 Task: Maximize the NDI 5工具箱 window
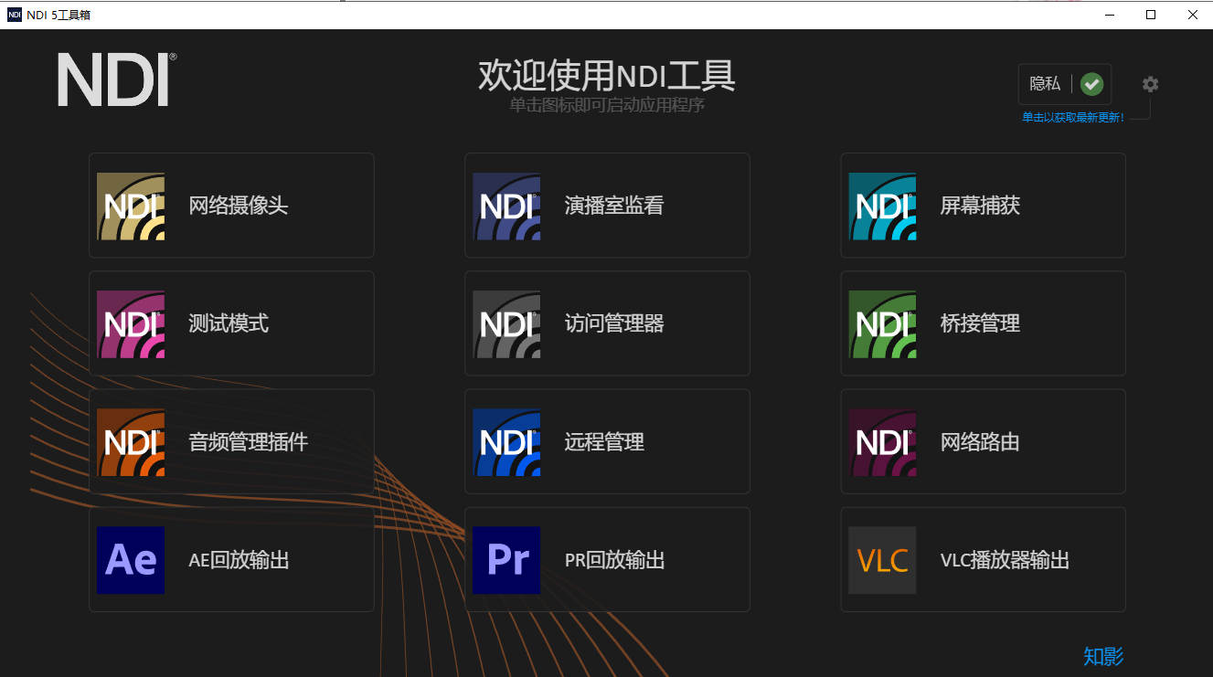click(1151, 15)
